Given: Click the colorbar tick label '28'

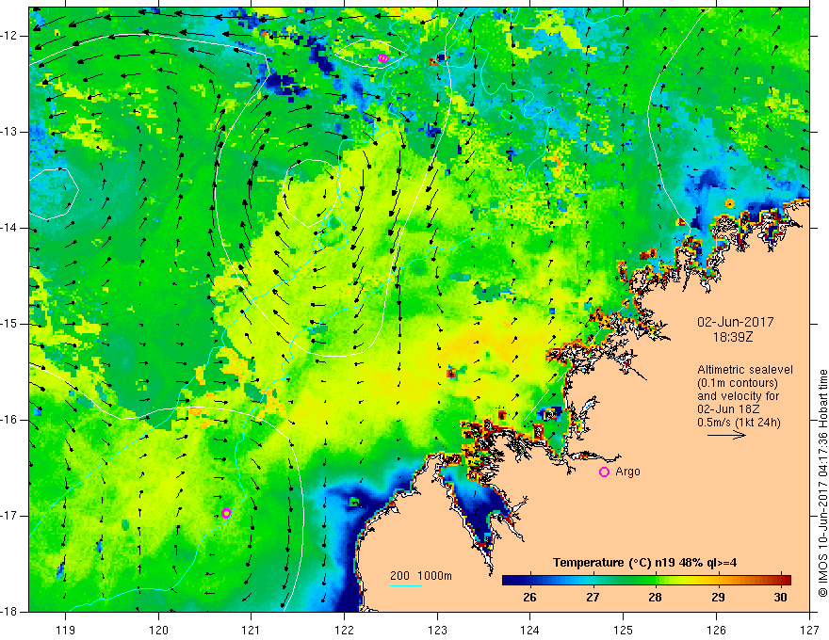Looking at the screenshot, I should coord(655,598).
